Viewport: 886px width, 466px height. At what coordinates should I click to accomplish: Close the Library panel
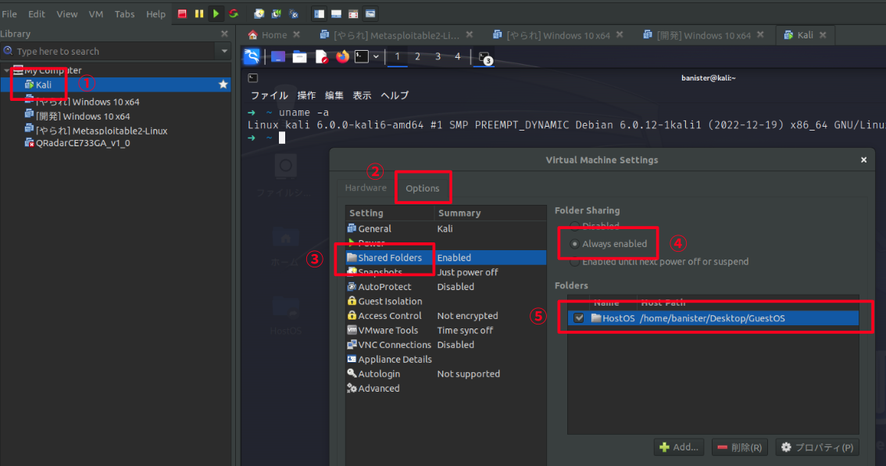224,34
